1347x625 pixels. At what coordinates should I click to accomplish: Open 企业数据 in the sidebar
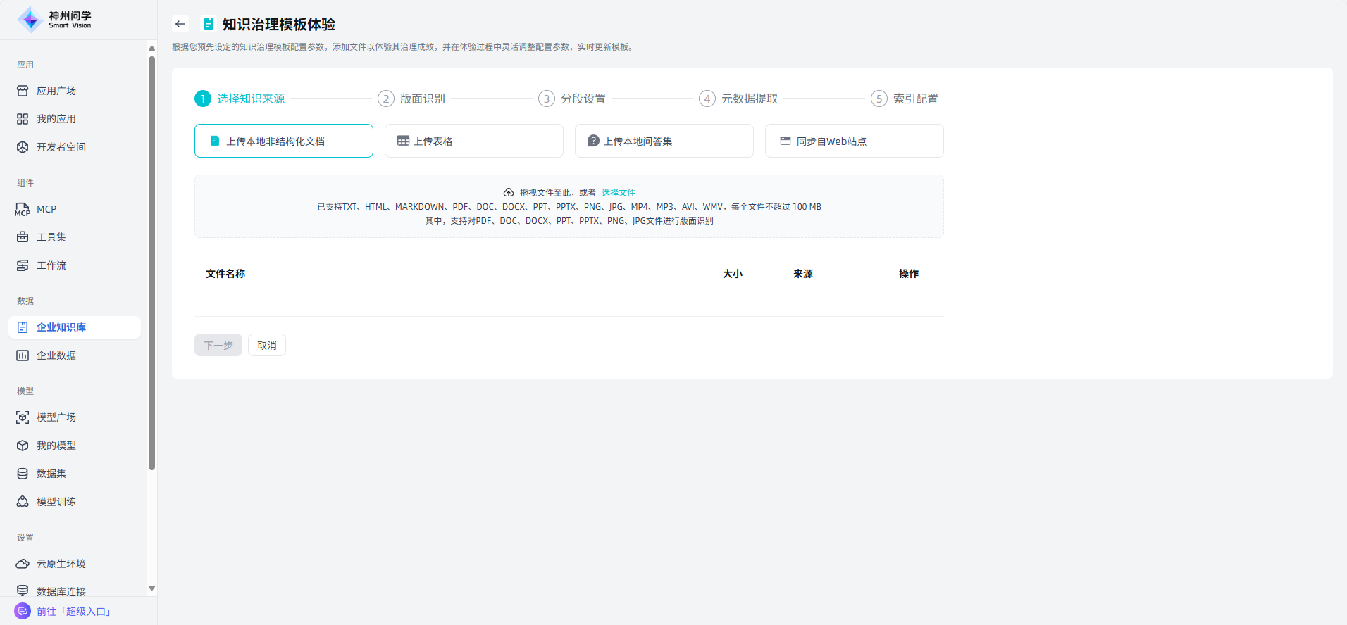coord(56,355)
